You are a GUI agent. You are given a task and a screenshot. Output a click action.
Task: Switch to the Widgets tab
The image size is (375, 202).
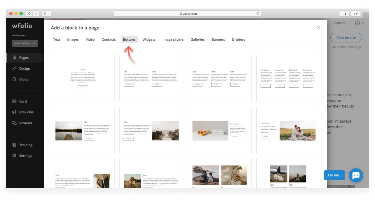[149, 39]
